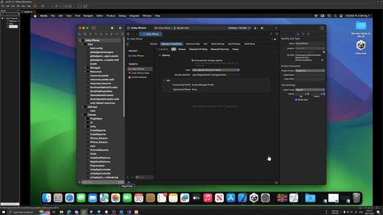
Task: Run the Unity-iPhone build with Play
Action: (120, 28)
